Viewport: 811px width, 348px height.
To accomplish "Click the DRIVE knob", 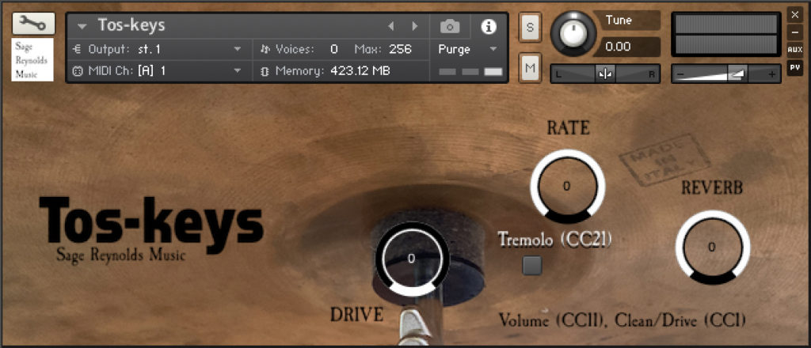I will click(x=412, y=259).
